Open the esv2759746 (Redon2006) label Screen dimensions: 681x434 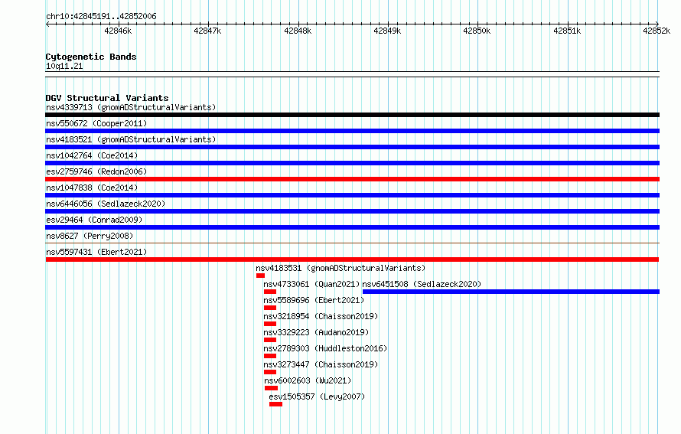[x=96, y=171]
